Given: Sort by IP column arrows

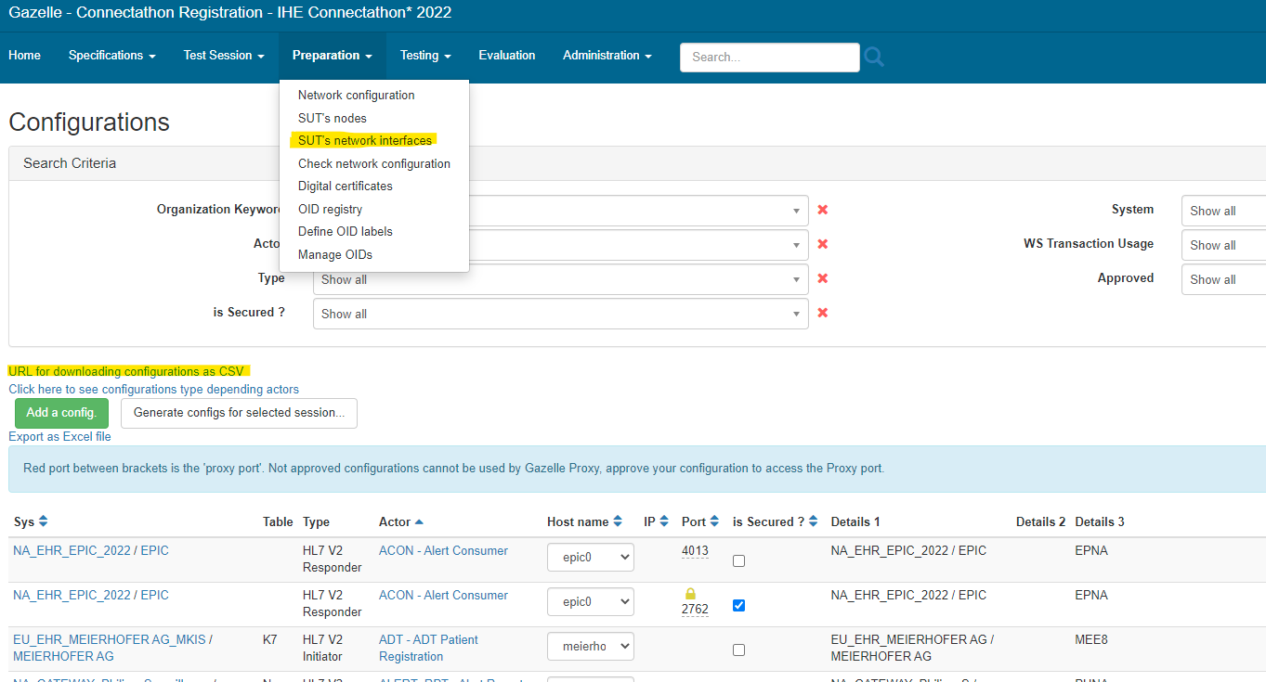Looking at the screenshot, I should click(664, 521).
